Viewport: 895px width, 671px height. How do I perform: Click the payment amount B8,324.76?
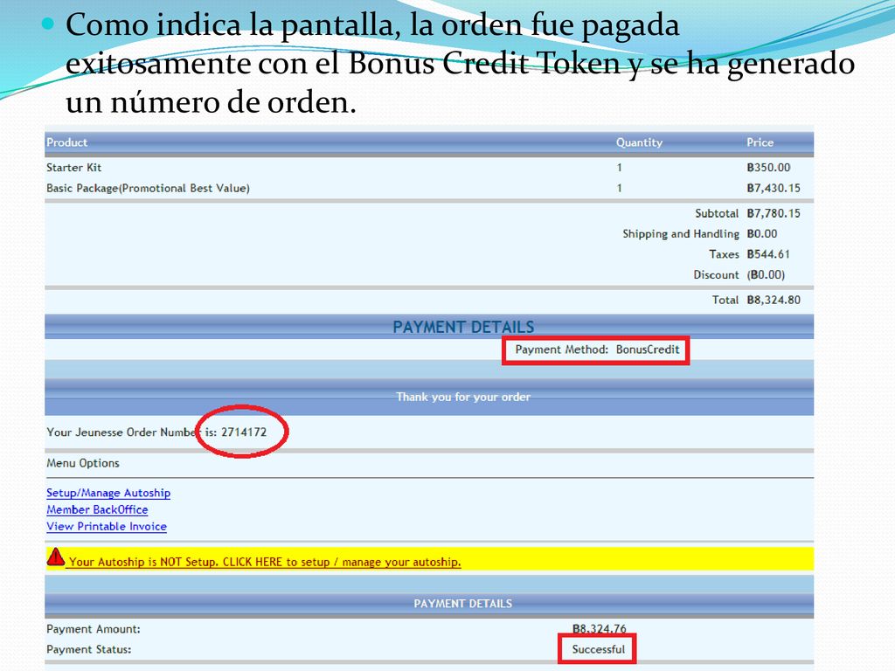click(600, 629)
